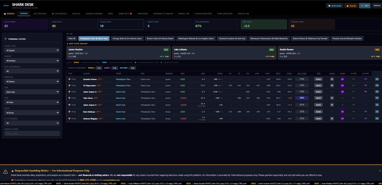
Task: Click the prop type icon in Bam Adebayo row
Action: coord(69,112)
